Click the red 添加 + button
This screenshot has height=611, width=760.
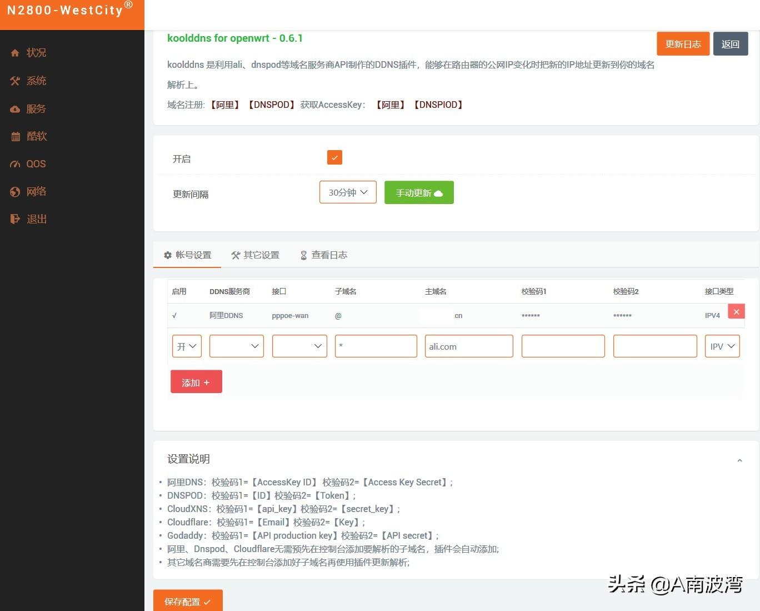[196, 382]
